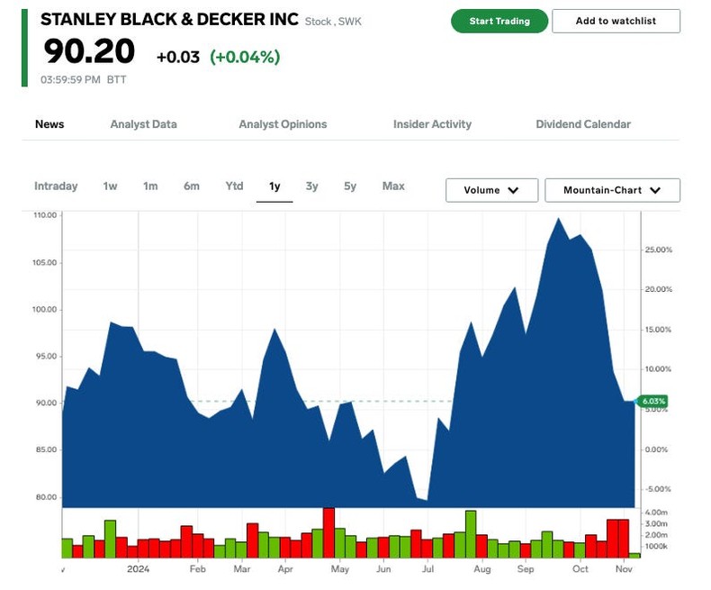View the Insider Activity tab

[x=432, y=124]
